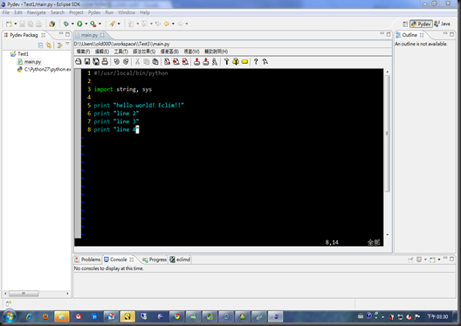
Task: Open the Open Console dropdown arrow
Action: (439, 260)
